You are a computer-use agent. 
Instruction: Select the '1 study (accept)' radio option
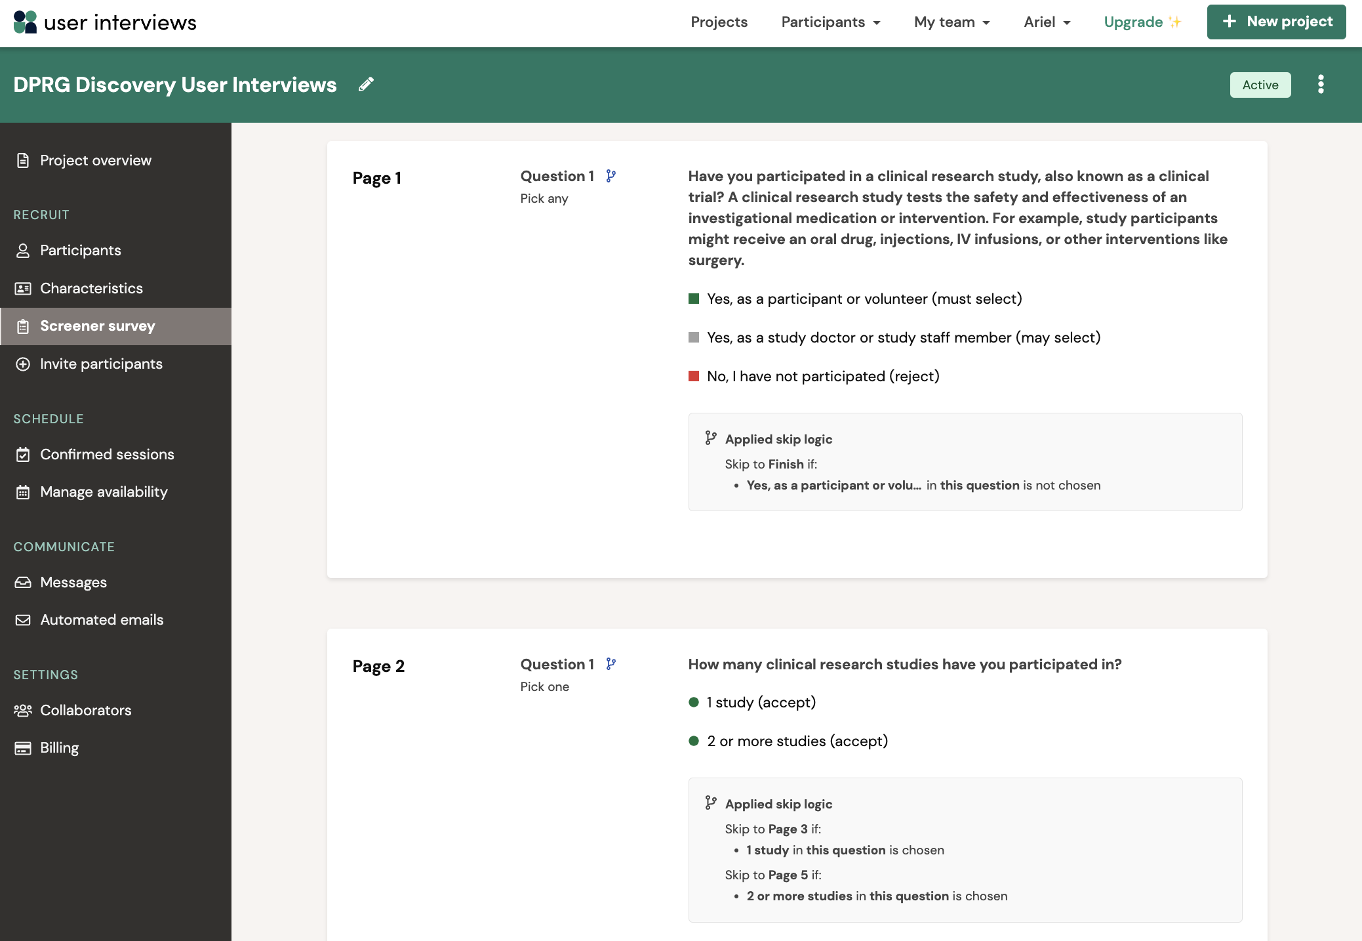[x=694, y=703]
